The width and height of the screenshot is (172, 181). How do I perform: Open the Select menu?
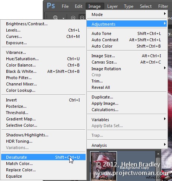click(x=146, y=6)
